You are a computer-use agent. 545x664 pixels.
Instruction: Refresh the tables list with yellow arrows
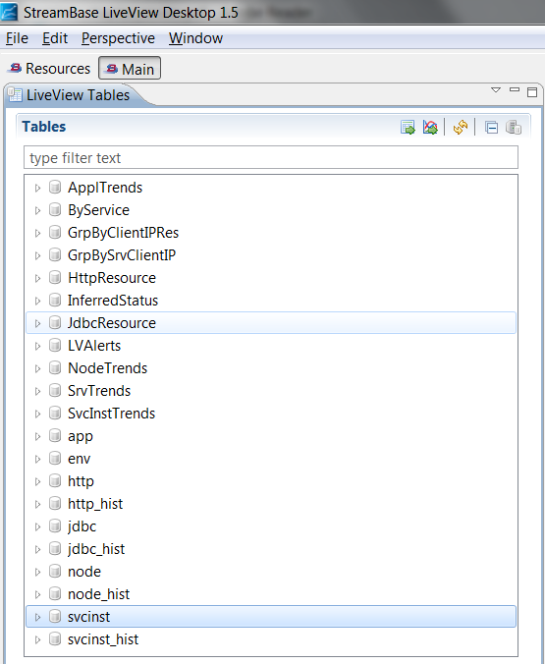[x=461, y=127]
